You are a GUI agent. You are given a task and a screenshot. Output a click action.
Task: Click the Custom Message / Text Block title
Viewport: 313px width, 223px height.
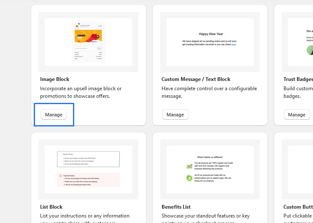(196, 79)
